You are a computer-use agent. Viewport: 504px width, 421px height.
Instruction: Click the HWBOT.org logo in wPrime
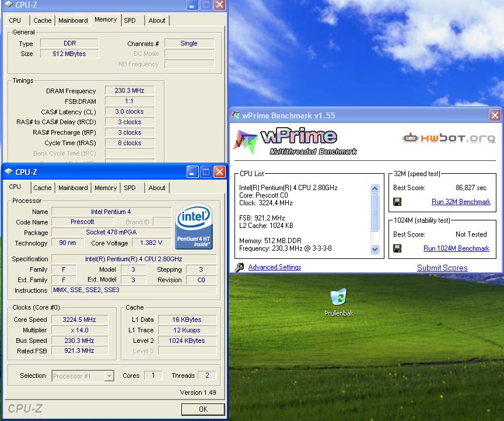tap(449, 138)
